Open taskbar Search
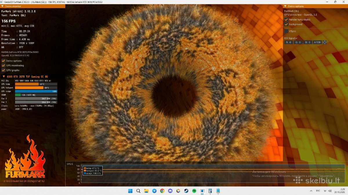The width and height of the screenshot is (348, 195). 138,191
